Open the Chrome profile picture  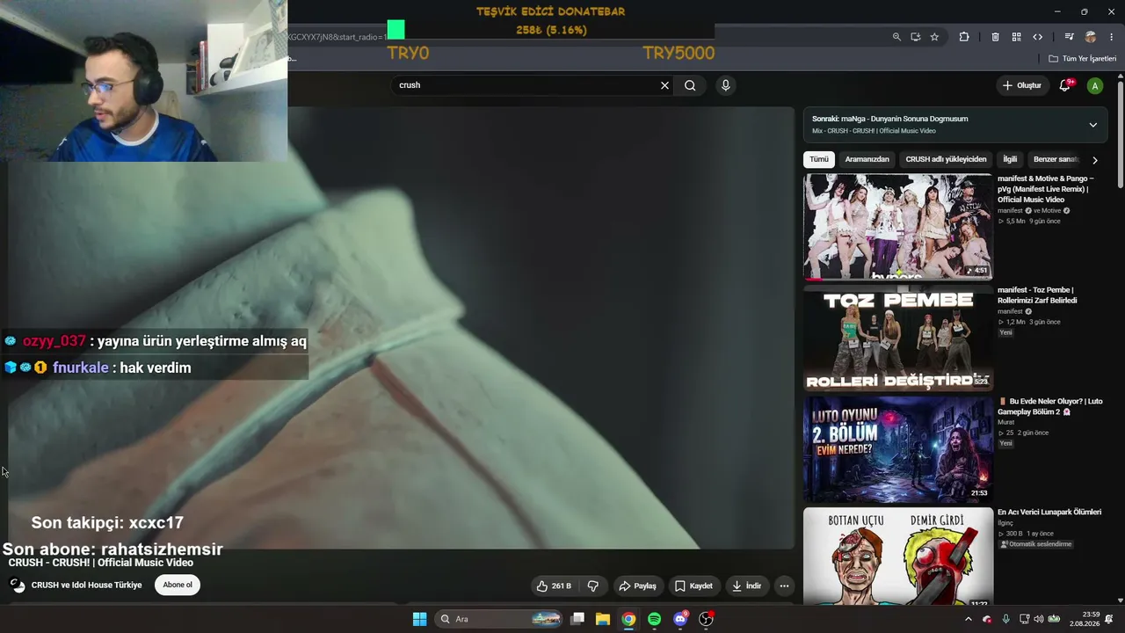(x=1091, y=37)
